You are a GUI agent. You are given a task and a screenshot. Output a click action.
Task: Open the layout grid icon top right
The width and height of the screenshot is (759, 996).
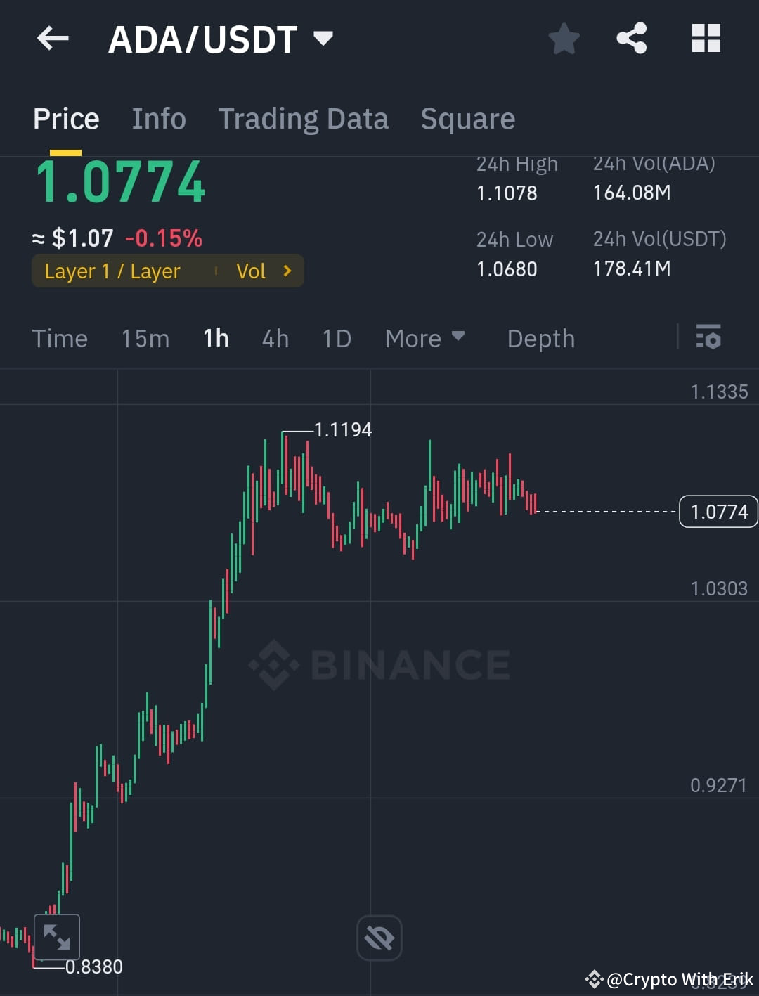click(706, 39)
